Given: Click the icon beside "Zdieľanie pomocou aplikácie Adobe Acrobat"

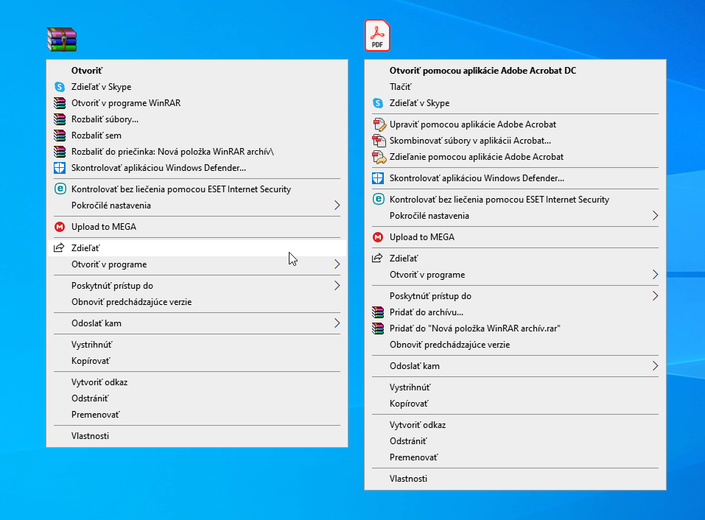Looking at the screenshot, I should tap(379, 157).
